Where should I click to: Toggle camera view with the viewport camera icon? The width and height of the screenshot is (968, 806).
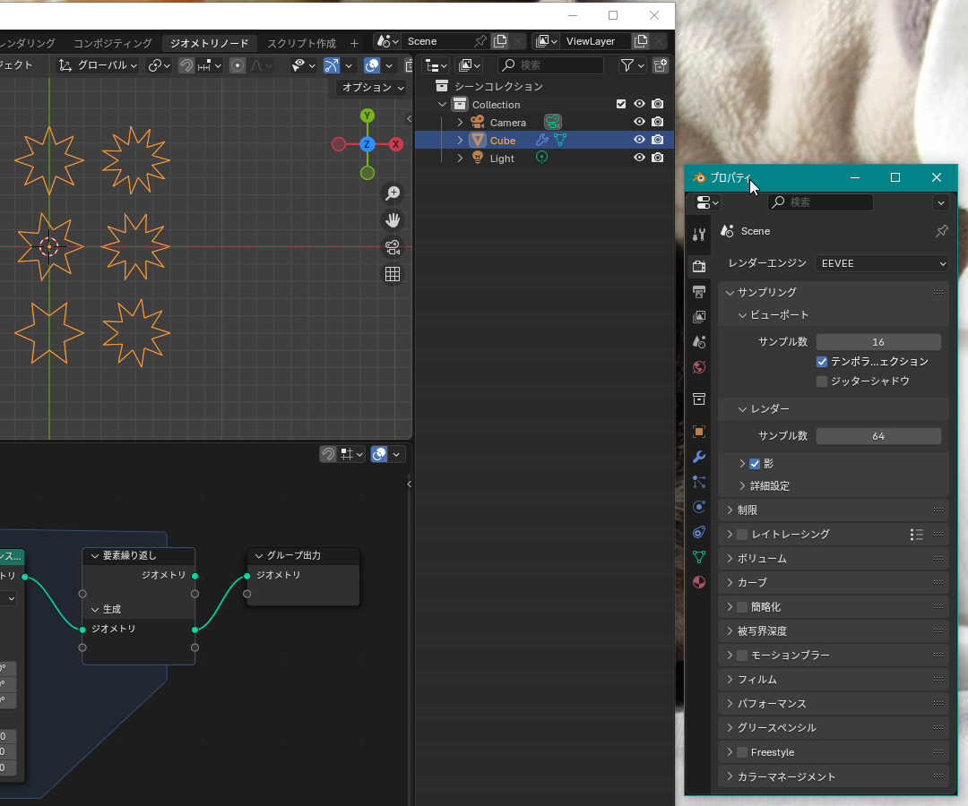pyautogui.click(x=393, y=248)
